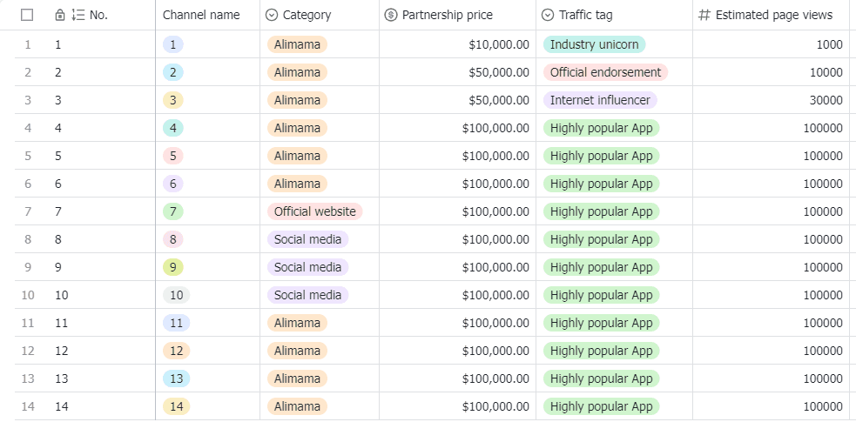Click the Category column's select-type icon

coord(272,15)
